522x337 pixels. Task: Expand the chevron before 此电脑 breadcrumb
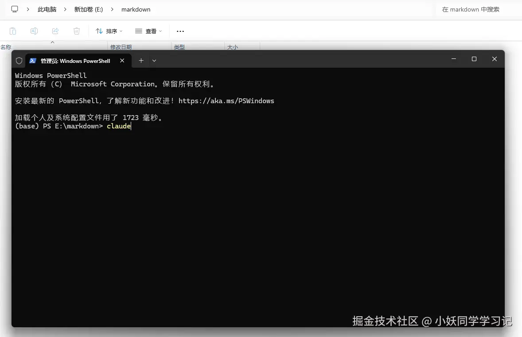28,10
